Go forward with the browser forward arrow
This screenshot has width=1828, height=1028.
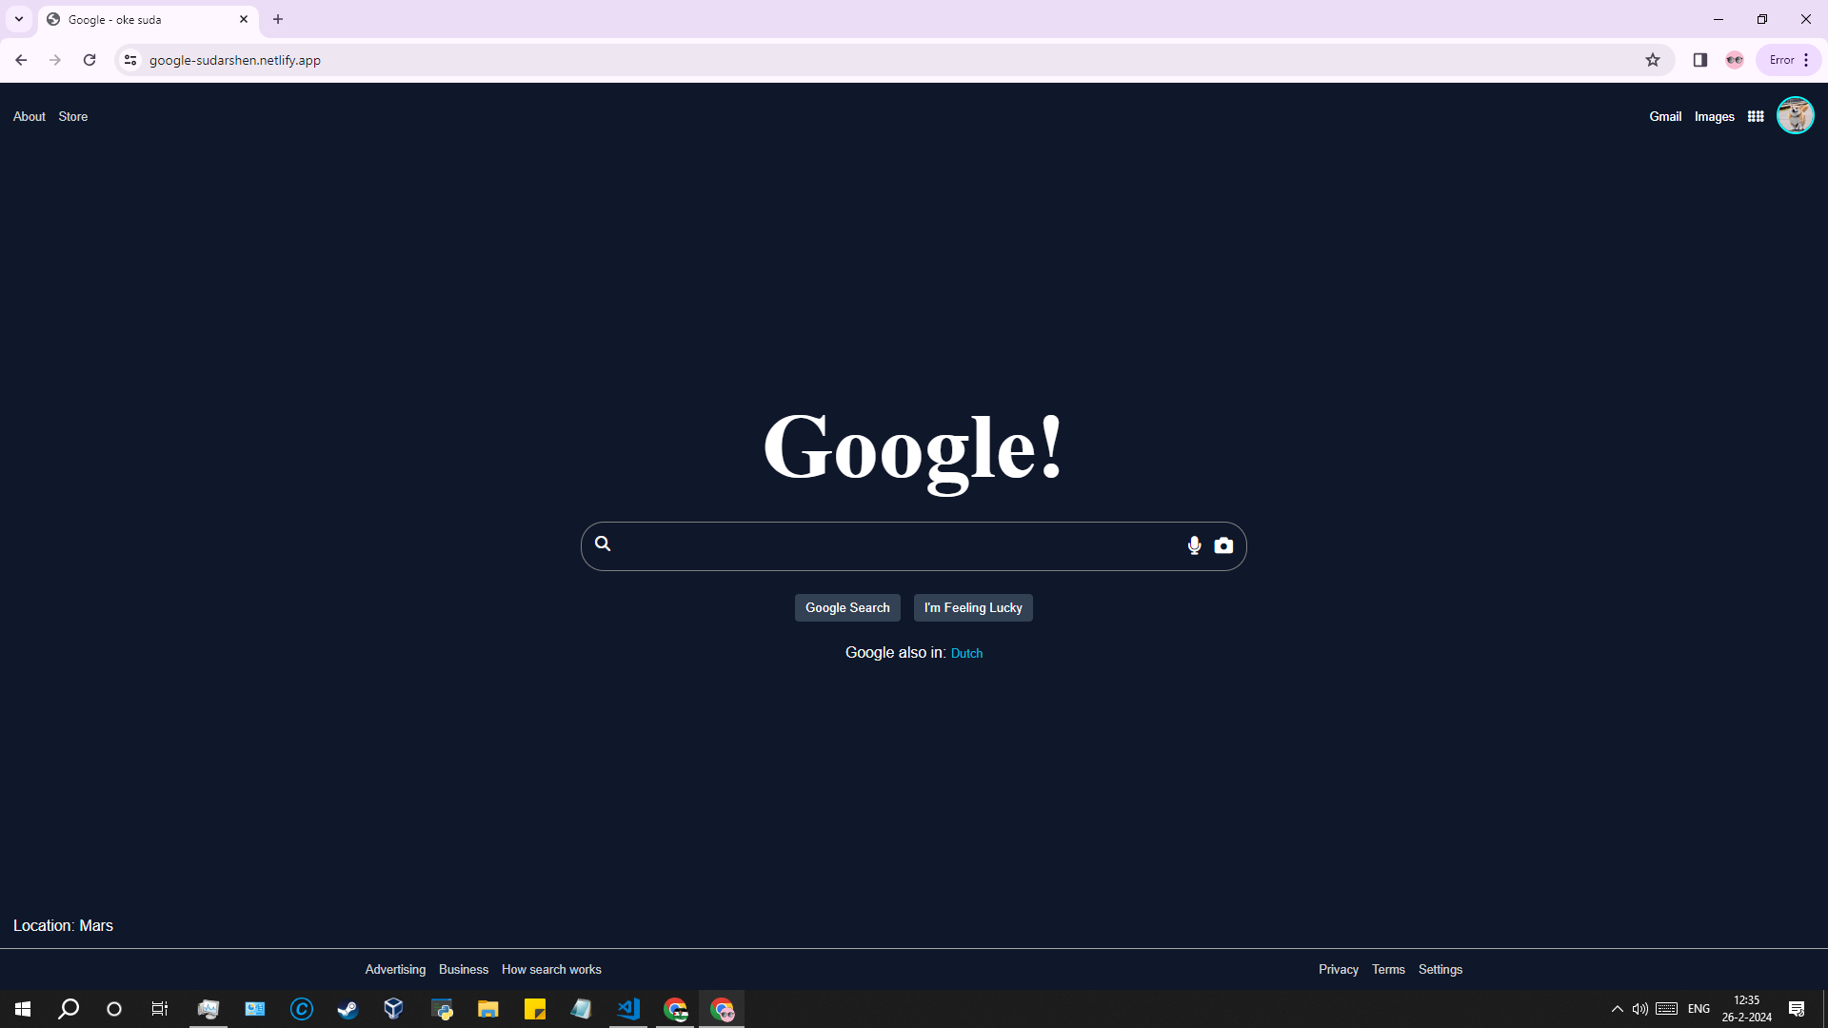(x=55, y=60)
